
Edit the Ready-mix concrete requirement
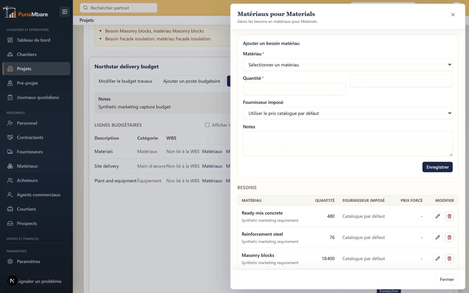click(x=438, y=216)
